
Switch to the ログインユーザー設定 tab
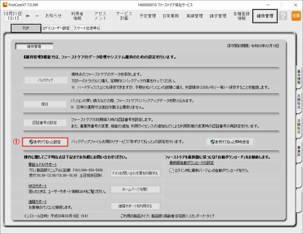[x=56, y=28]
